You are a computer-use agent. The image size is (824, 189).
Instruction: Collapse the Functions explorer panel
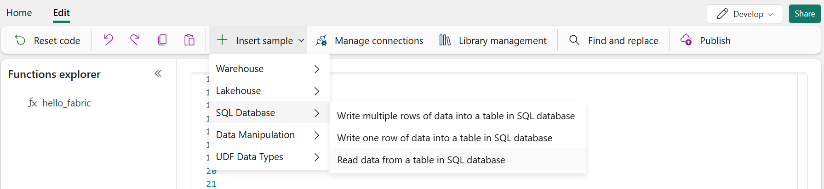point(158,73)
